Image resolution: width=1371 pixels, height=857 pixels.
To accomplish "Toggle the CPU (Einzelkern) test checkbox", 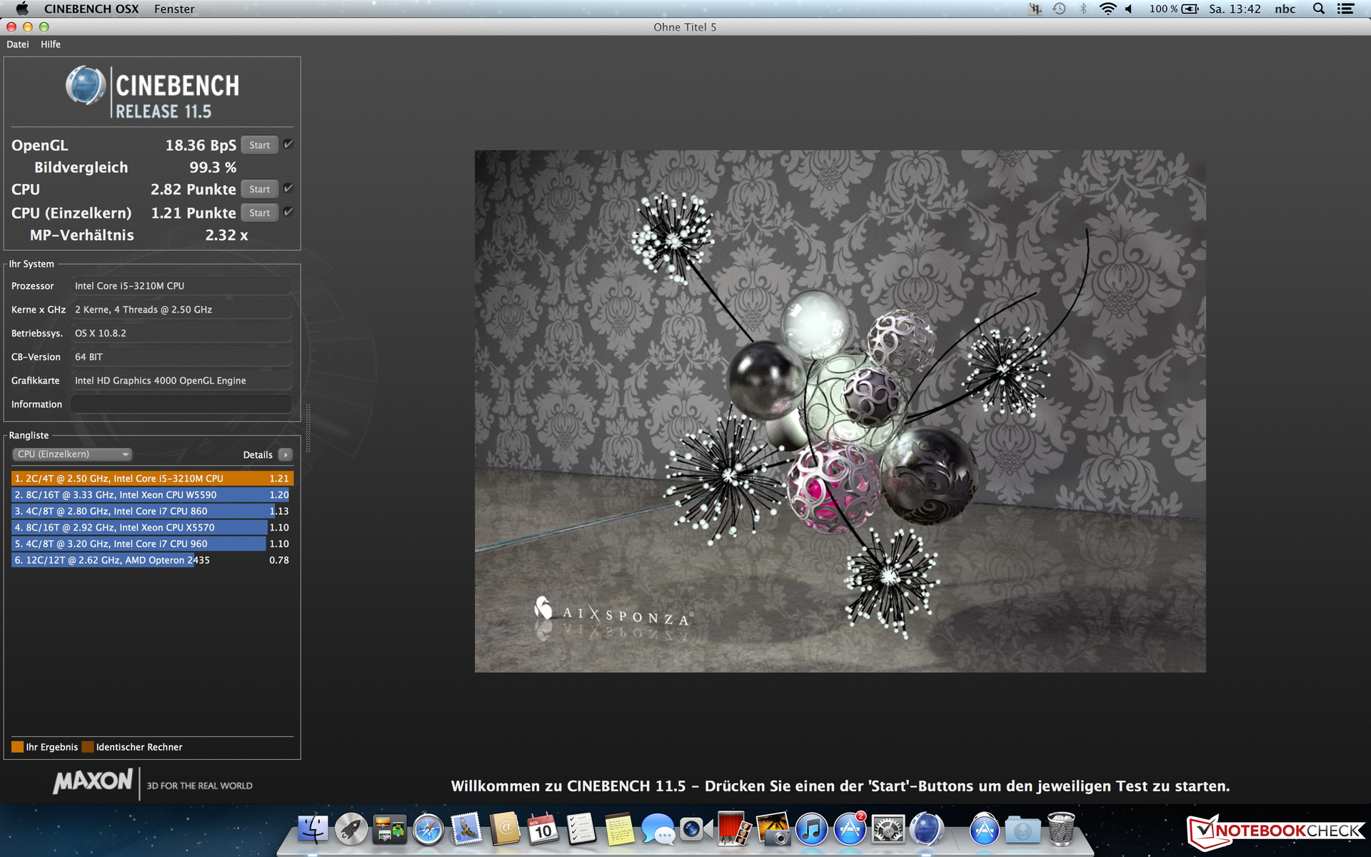I will 288,212.
